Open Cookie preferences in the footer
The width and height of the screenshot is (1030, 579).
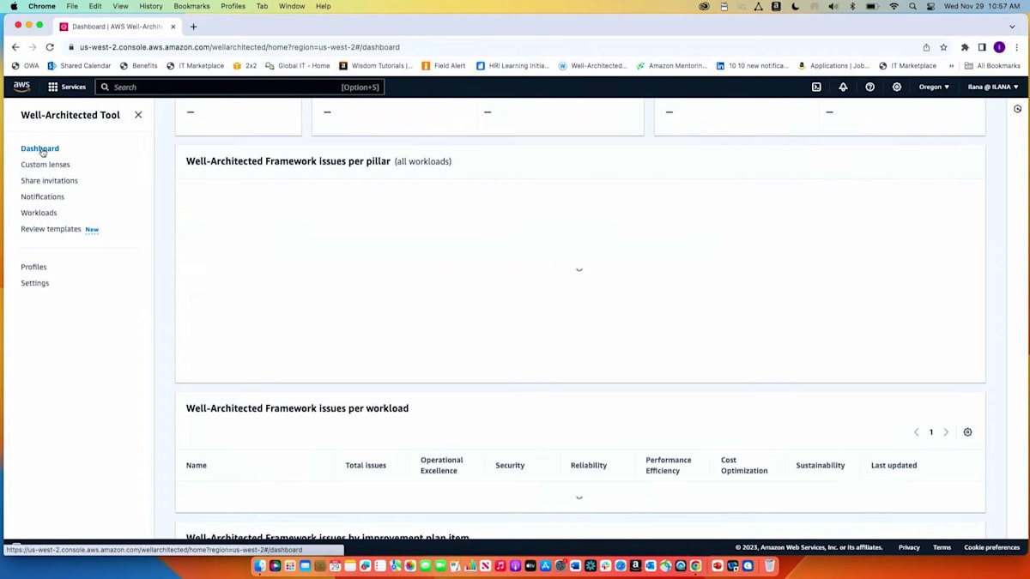coord(991,547)
